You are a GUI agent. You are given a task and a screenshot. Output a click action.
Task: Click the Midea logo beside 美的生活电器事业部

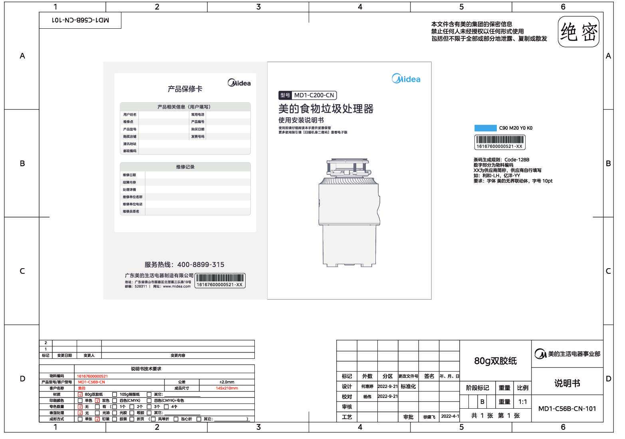(x=540, y=354)
